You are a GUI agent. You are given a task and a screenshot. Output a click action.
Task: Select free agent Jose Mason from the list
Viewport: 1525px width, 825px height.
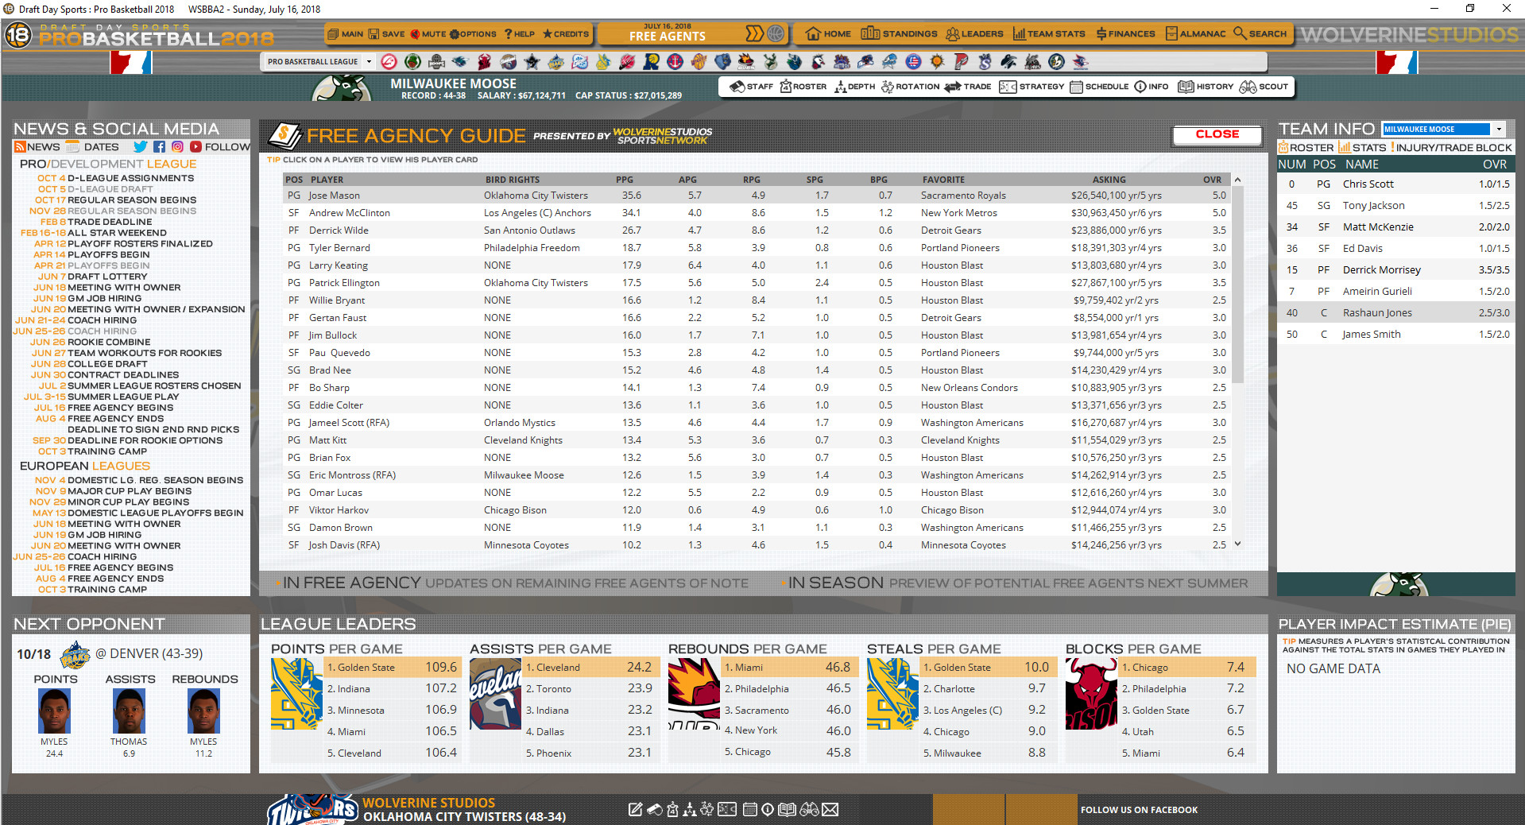coord(334,195)
